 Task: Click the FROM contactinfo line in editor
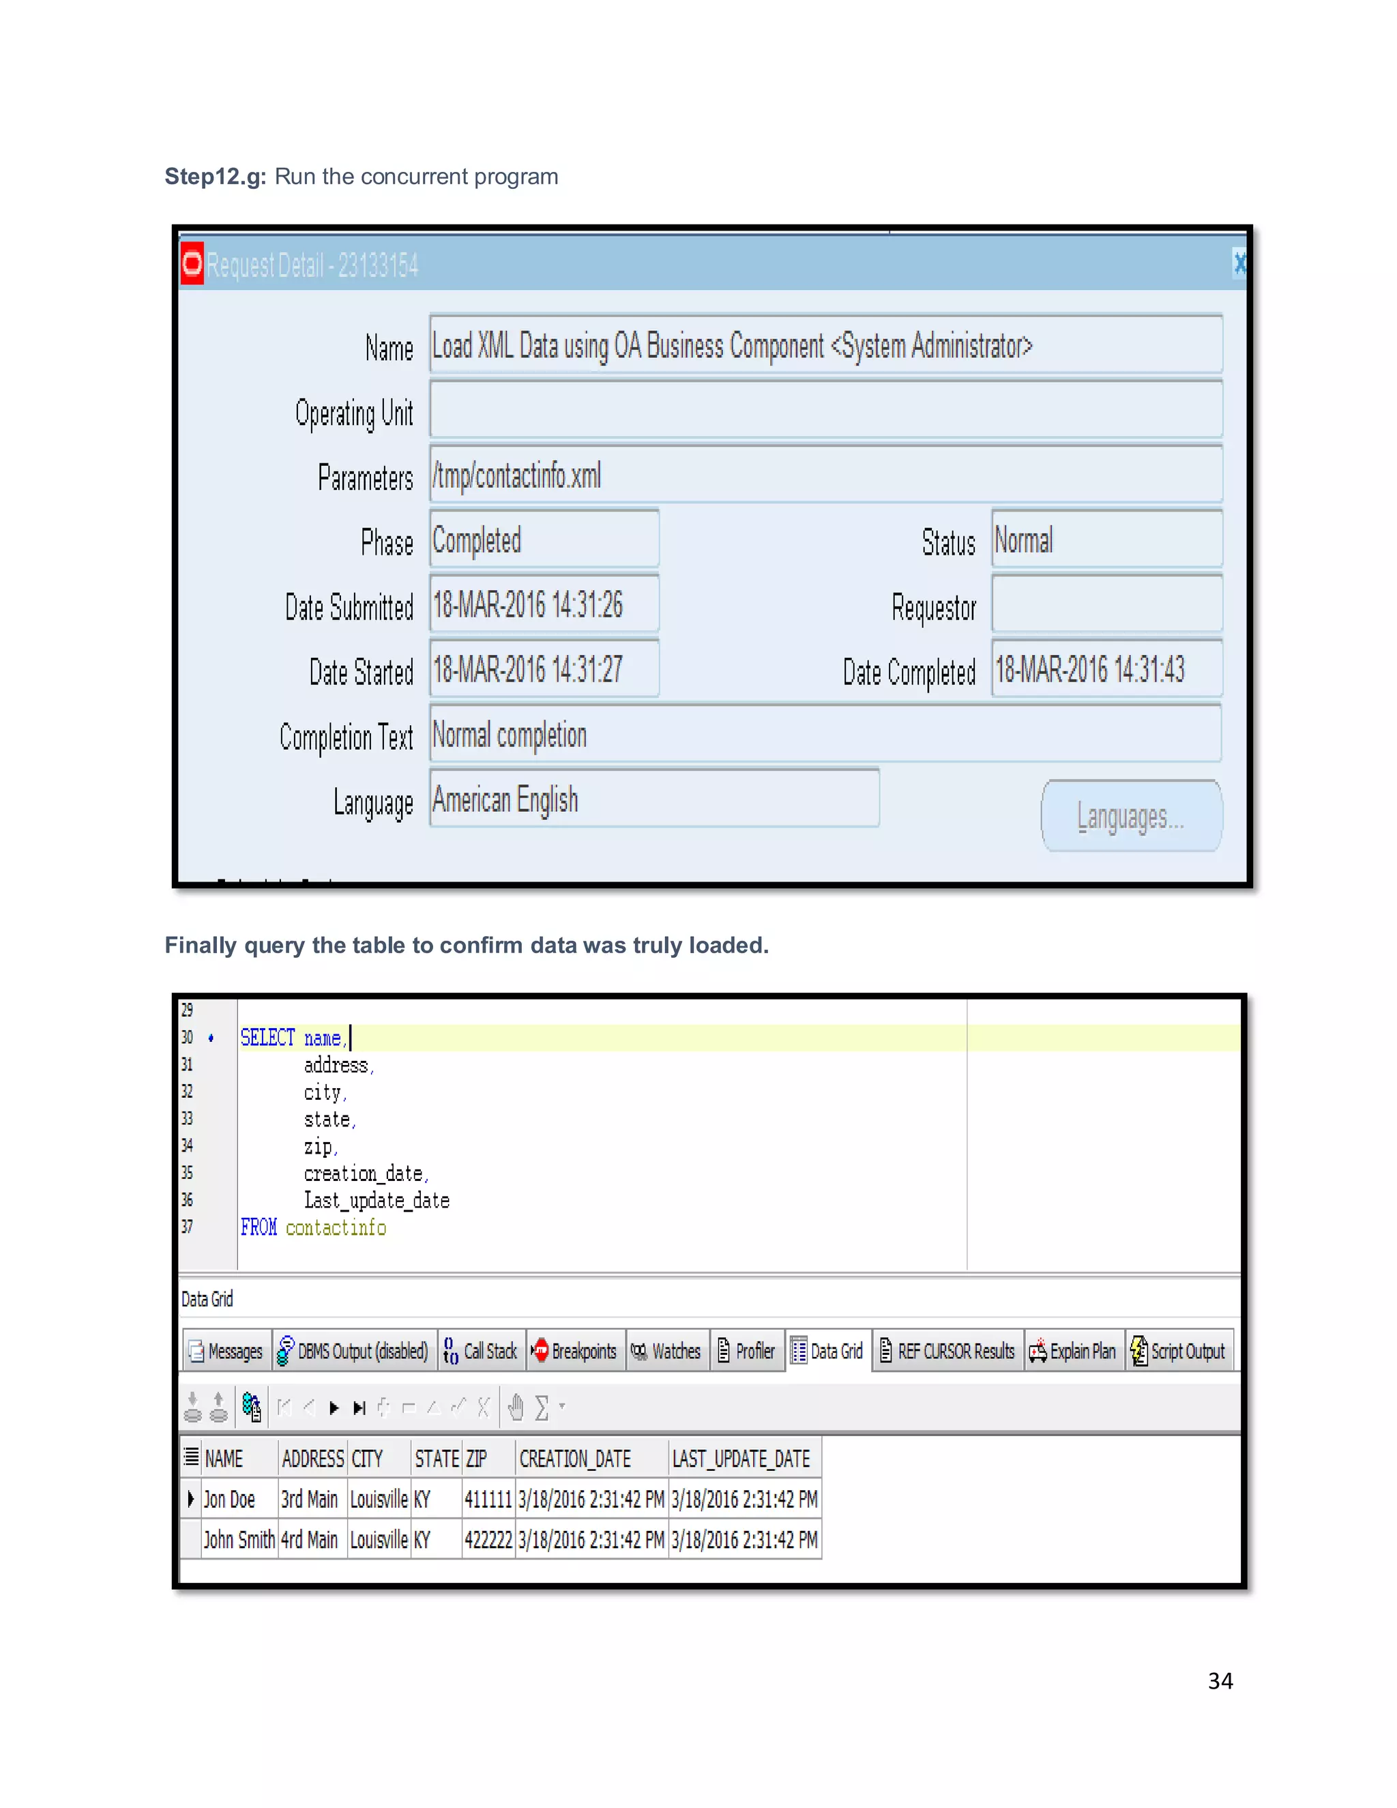pyautogui.click(x=314, y=1227)
